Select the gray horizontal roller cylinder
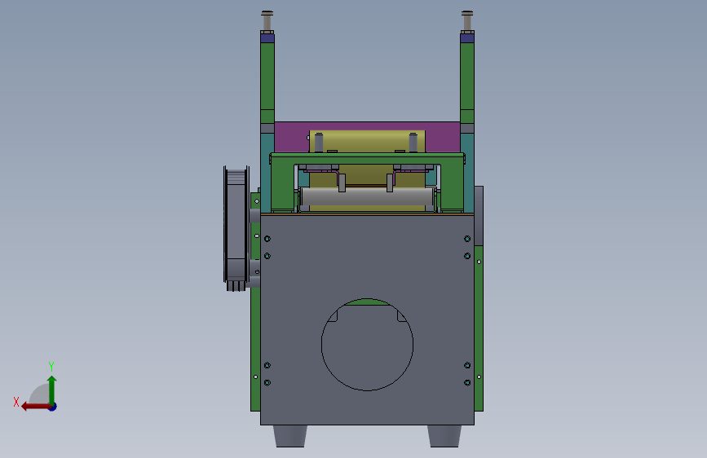The width and height of the screenshot is (707, 458). tap(367, 197)
